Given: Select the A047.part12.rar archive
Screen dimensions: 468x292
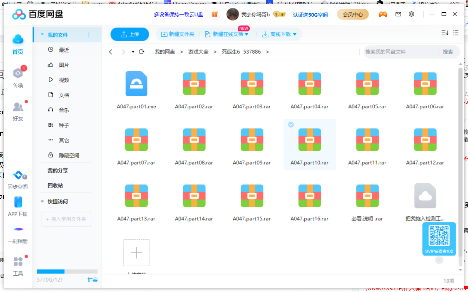Looking at the screenshot, I should [425, 146].
